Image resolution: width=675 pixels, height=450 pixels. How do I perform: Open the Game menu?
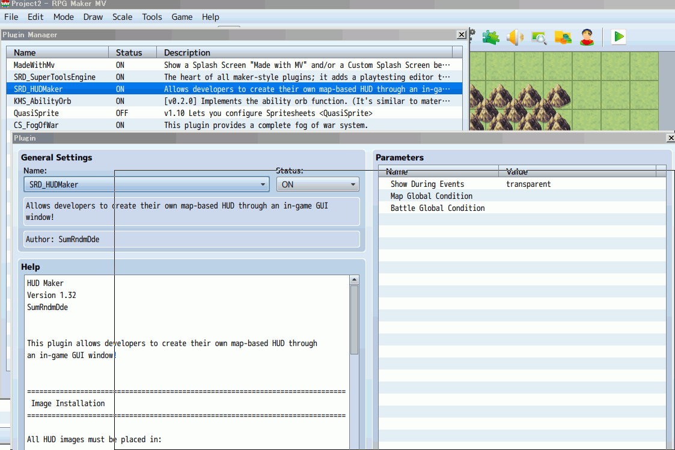[182, 17]
